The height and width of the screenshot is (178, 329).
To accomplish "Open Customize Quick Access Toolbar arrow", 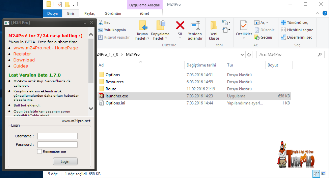I will [x=74, y=4].
